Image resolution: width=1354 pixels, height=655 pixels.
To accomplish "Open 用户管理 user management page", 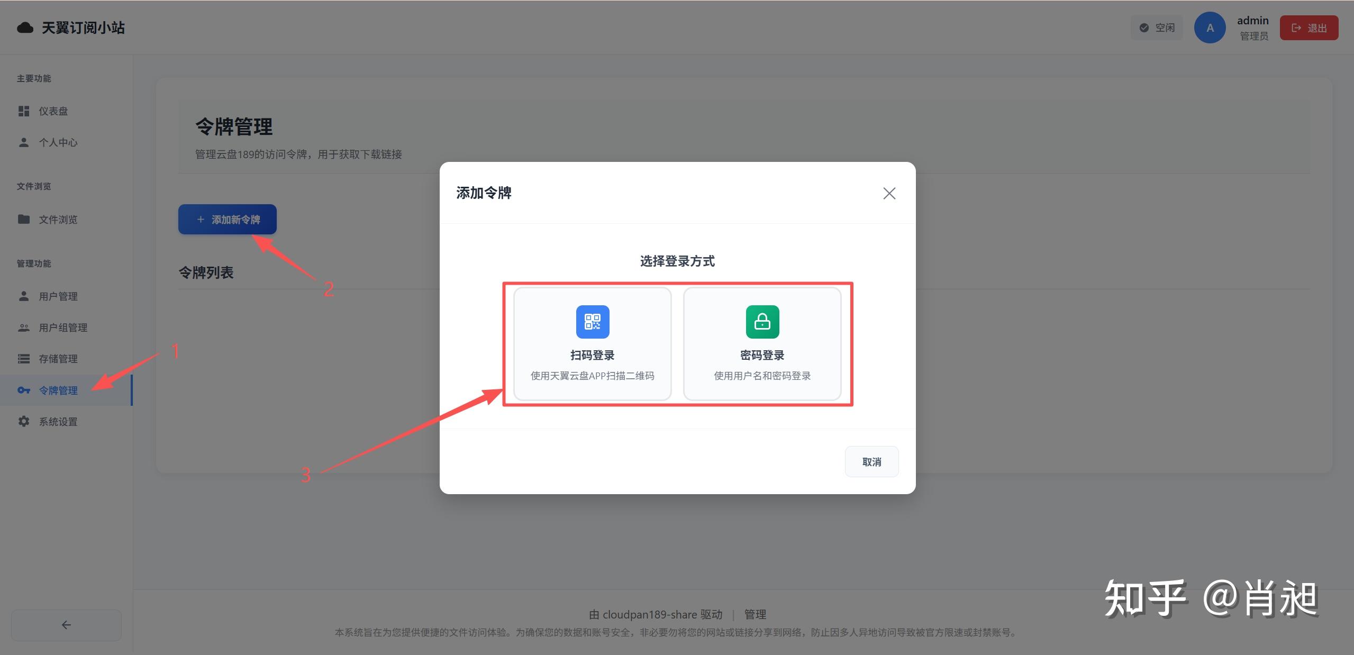I will click(57, 296).
